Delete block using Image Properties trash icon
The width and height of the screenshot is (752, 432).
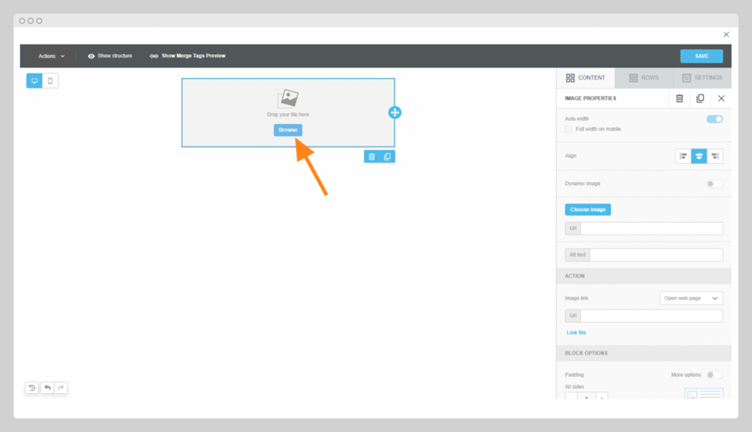[x=680, y=99]
